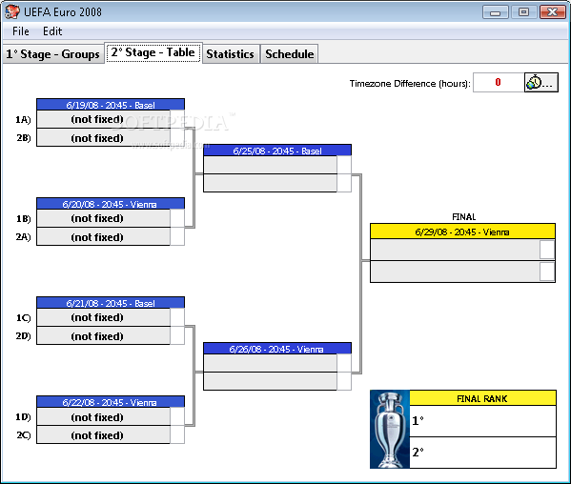Click the 2C) score box
The width and height of the screenshot is (571, 484).
click(x=177, y=434)
